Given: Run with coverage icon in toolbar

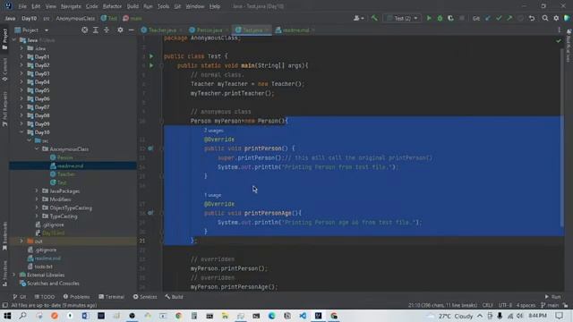Looking at the screenshot, I should [450, 18].
